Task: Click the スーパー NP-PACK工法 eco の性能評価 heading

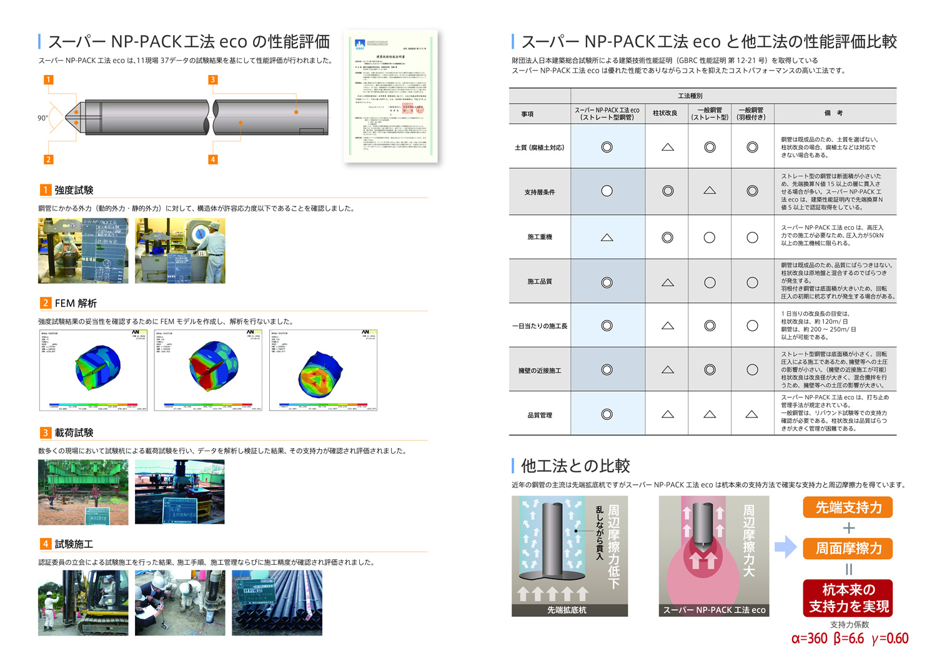Action: (189, 42)
